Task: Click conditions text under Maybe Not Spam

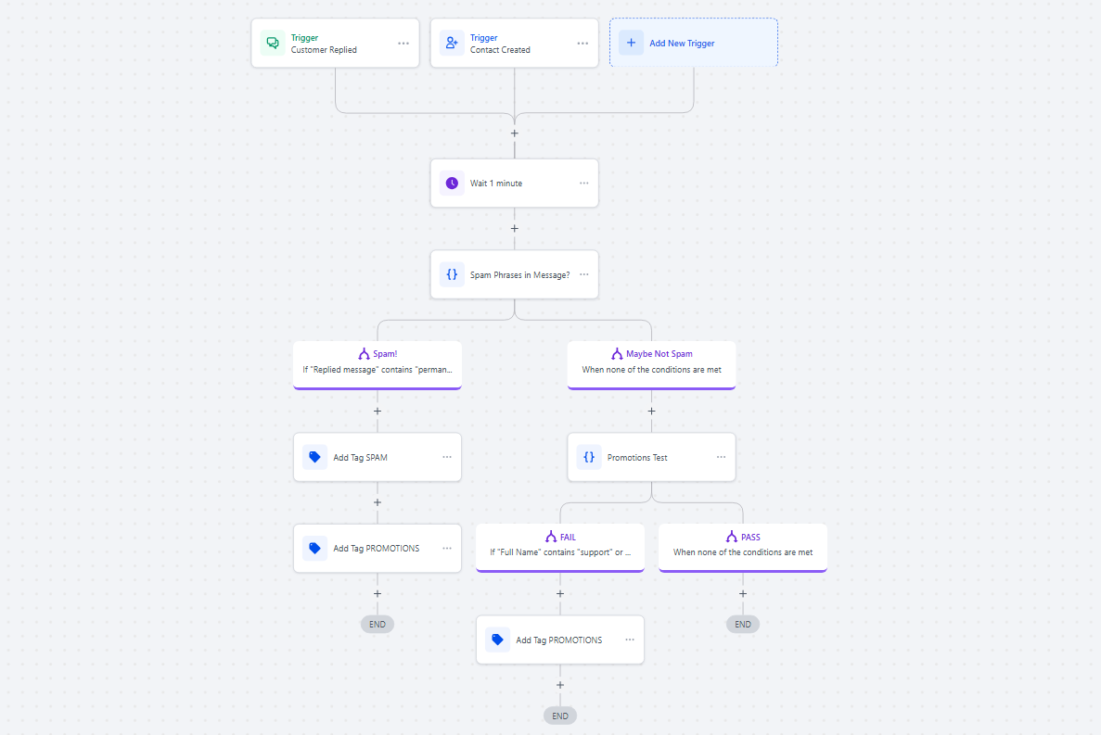Action: click(652, 370)
